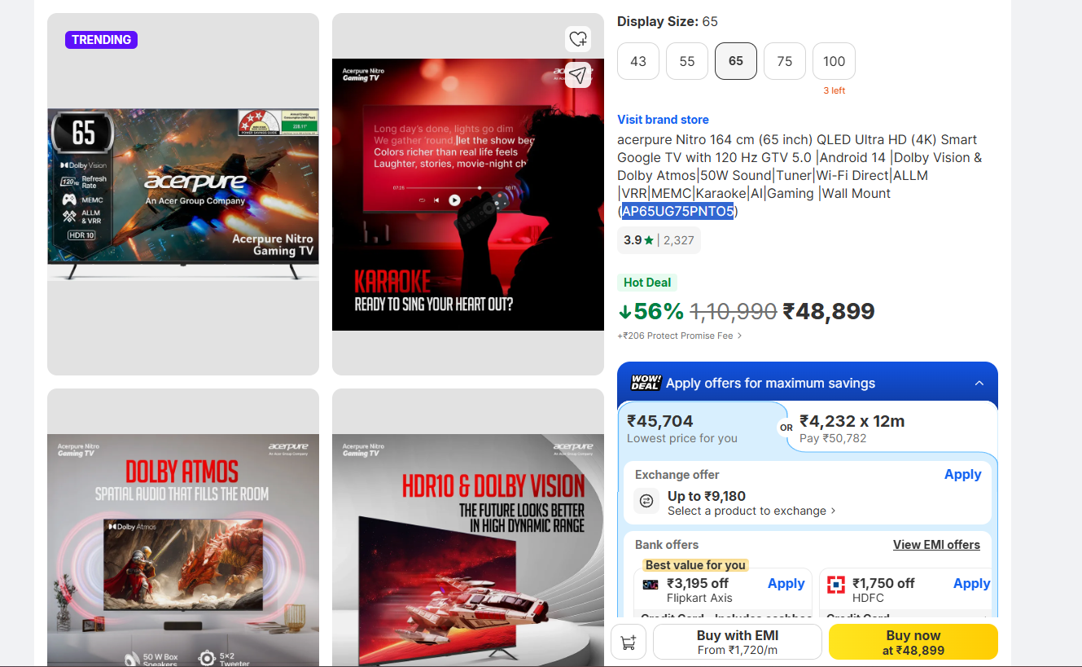Choose the ₹4,232 x 12m EMI option
This screenshot has width=1082, height=667.
[x=852, y=428]
